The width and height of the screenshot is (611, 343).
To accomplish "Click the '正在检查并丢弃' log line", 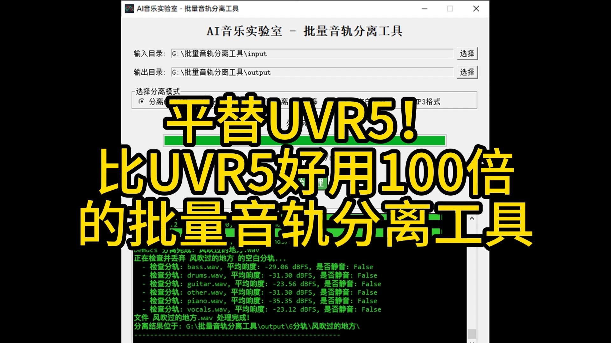I will [210, 259].
